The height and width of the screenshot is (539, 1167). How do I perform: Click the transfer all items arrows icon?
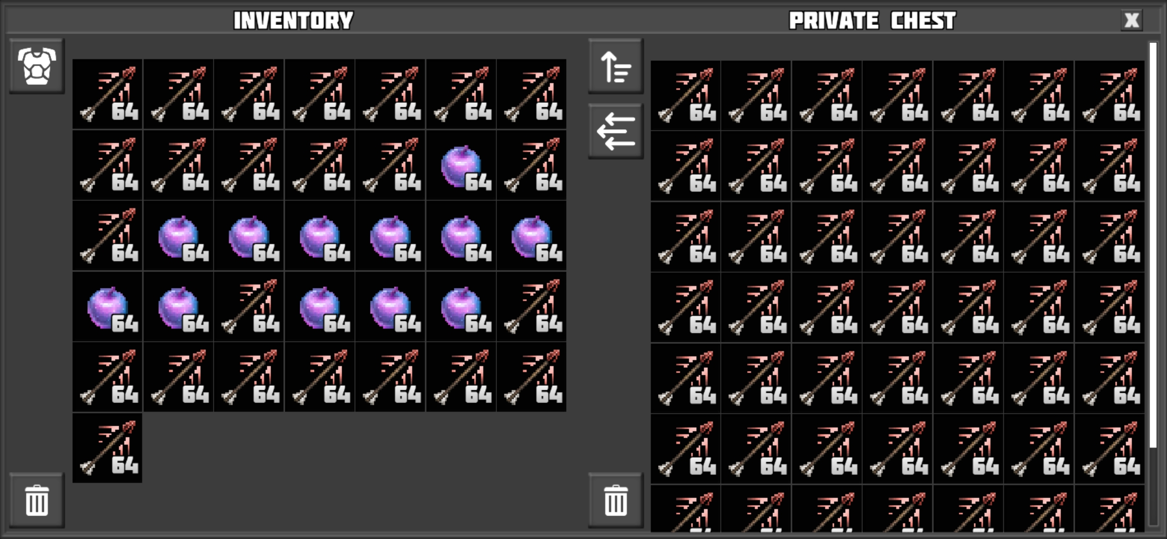click(615, 131)
